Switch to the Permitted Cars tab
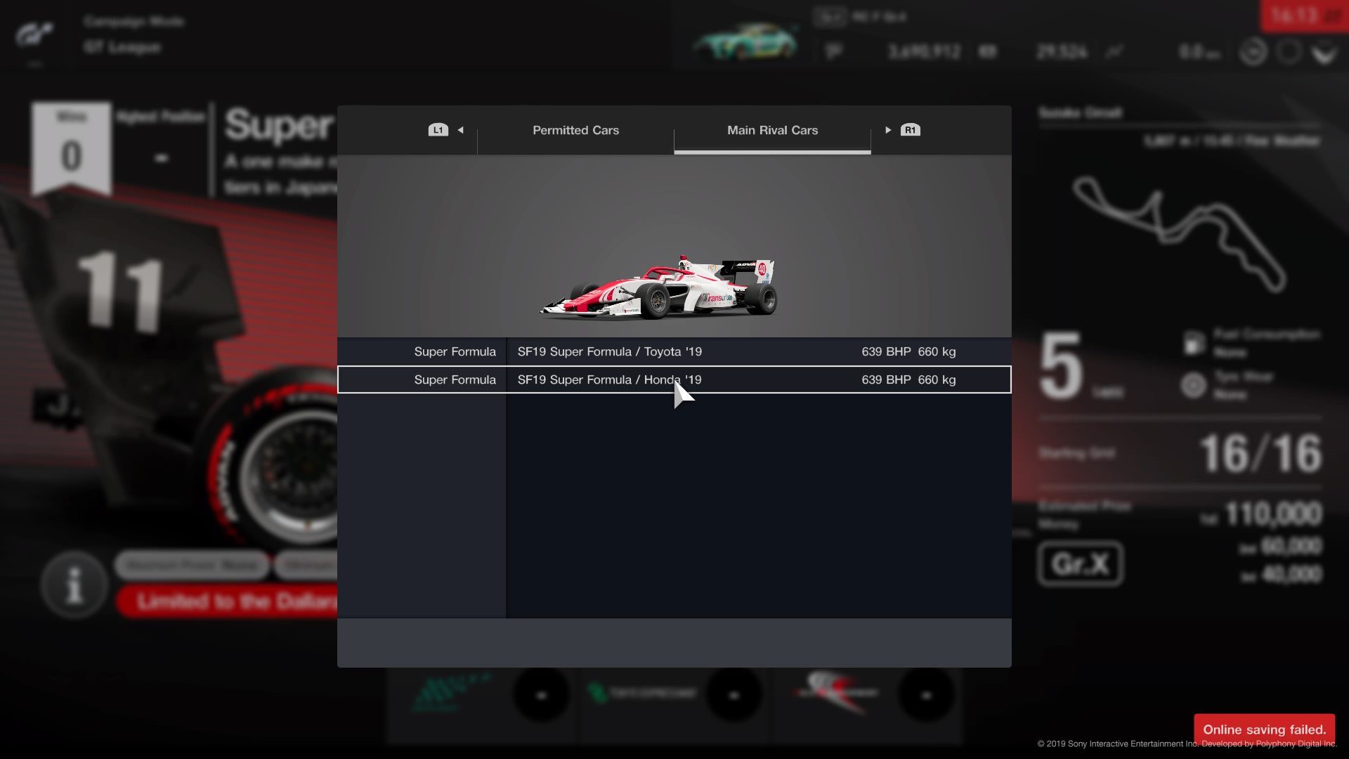The width and height of the screenshot is (1349, 759). pos(575,130)
